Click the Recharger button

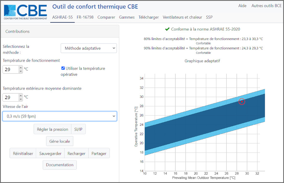pyautogui.click(x=76, y=153)
